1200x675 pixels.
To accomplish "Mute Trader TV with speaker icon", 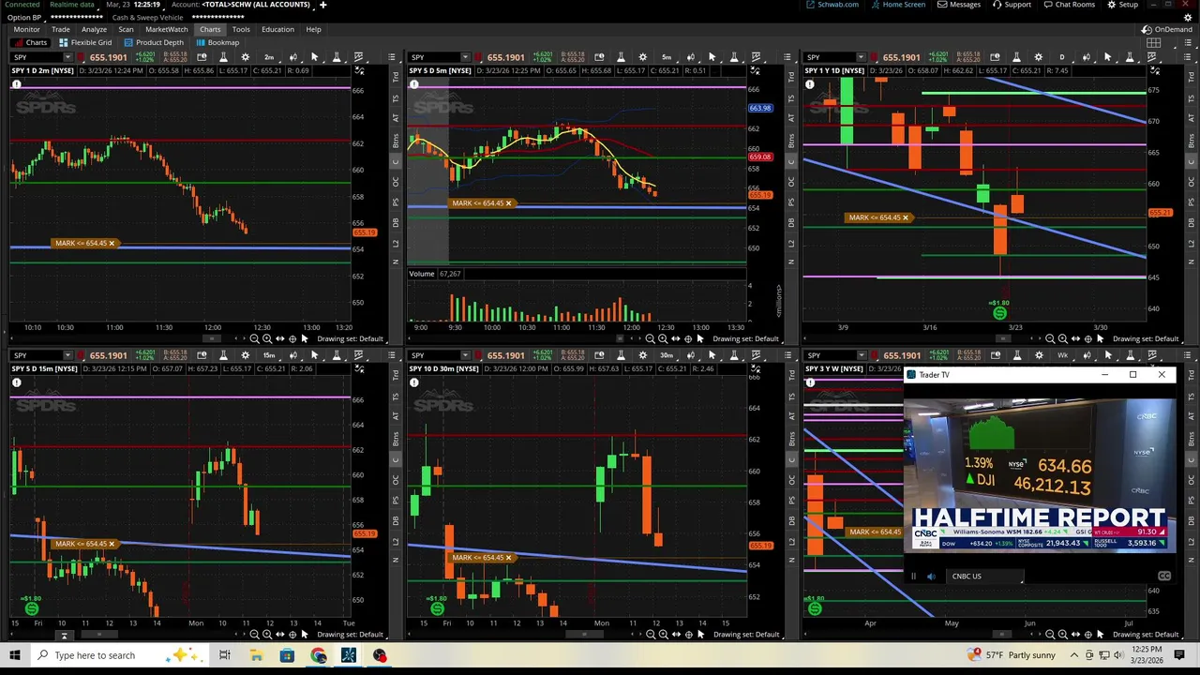I will [931, 576].
